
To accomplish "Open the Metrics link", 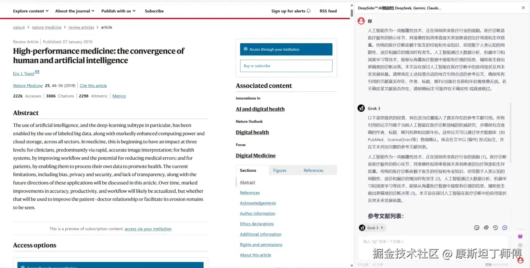I will tap(119, 96).
